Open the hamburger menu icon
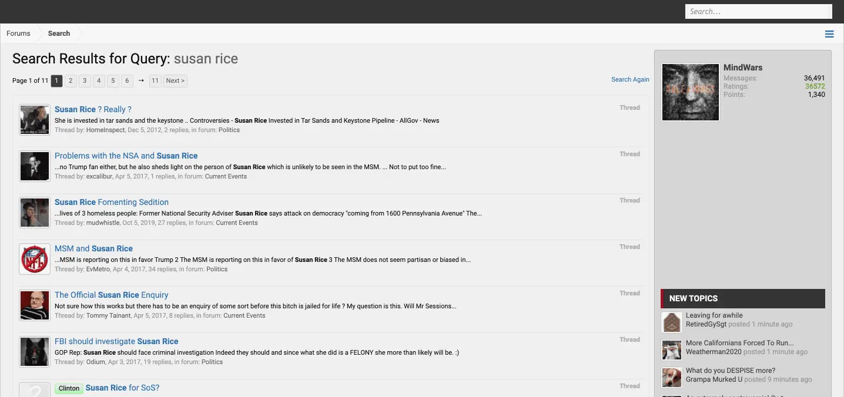844x397 pixels. pos(829,34)
